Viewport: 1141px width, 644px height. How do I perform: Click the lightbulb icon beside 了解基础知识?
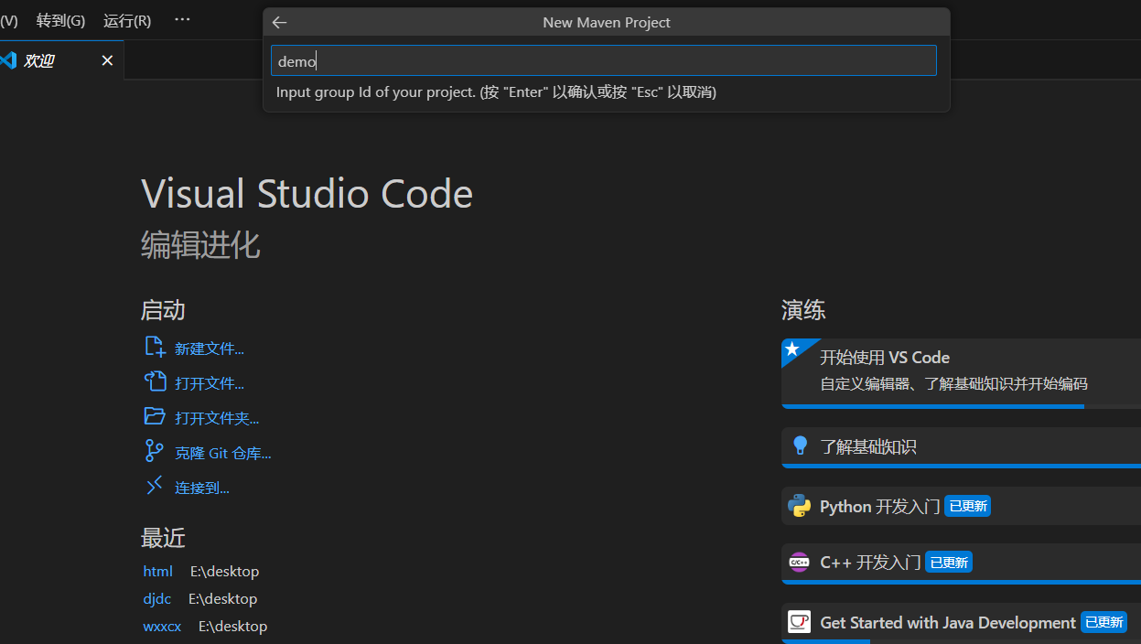pyautogui.click(x=800, y=446)
